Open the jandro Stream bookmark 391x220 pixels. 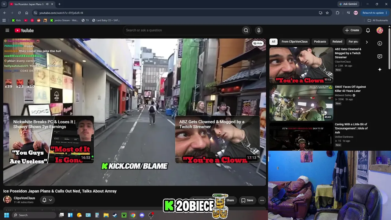pyautogui.click(x=64, y=20)
